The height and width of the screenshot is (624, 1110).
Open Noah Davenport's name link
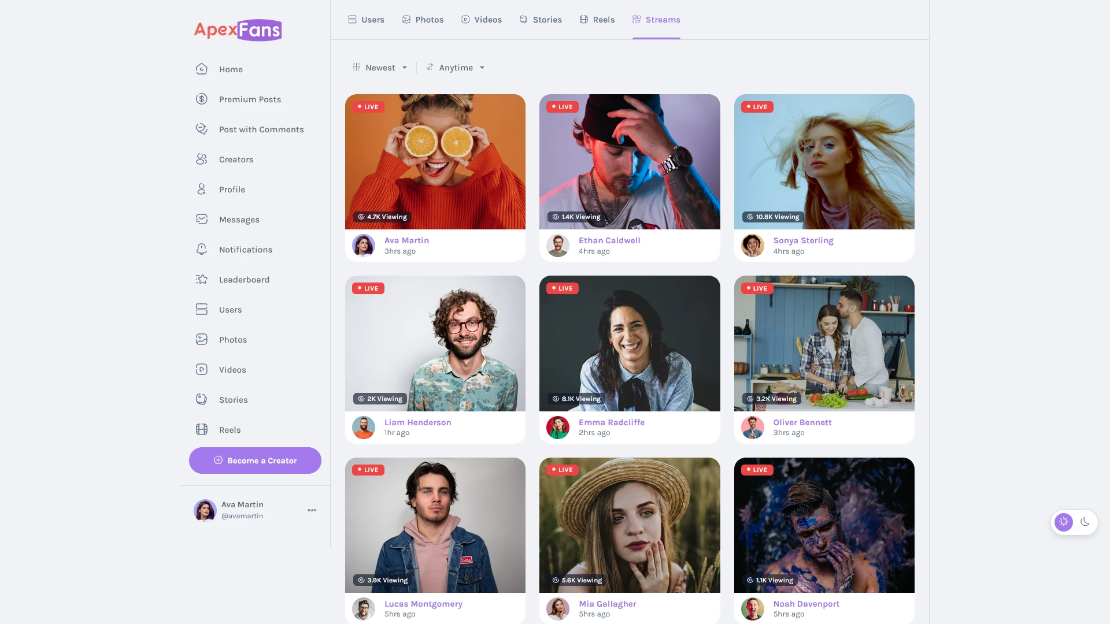tap(806, 604)
